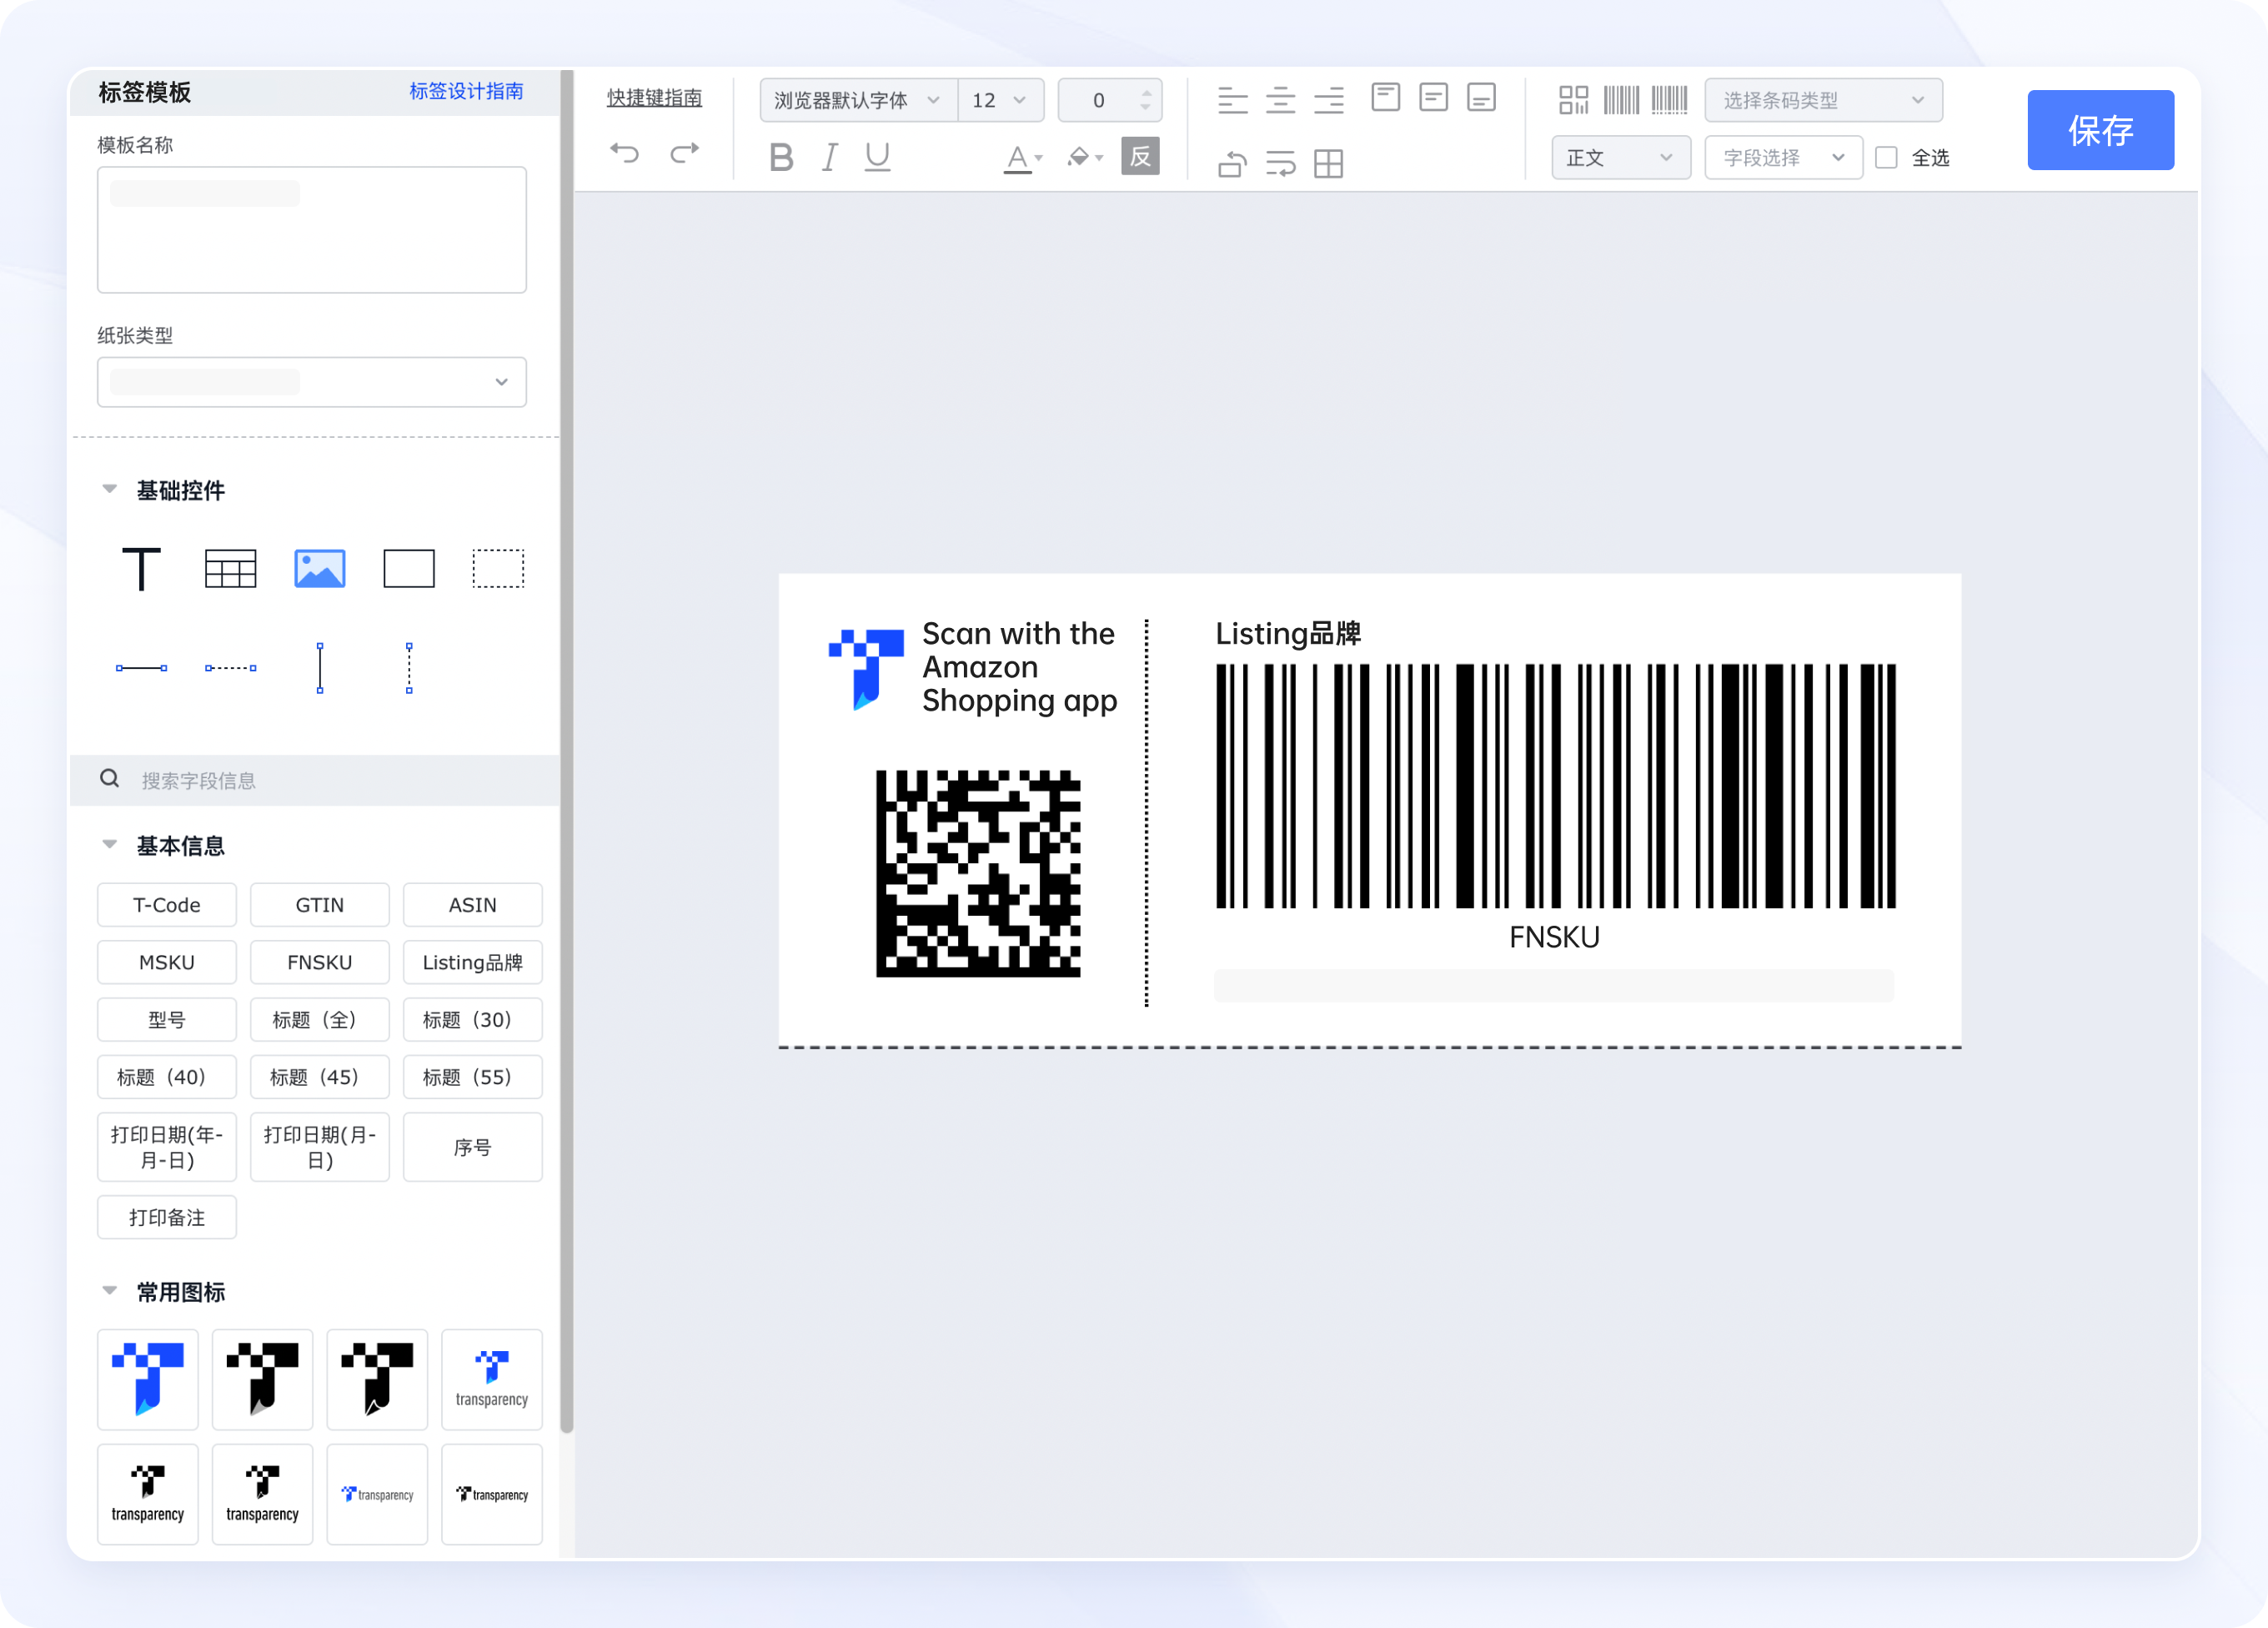
Task: Click the 搜索字段信息 search field
Action: tap(315, 780)
